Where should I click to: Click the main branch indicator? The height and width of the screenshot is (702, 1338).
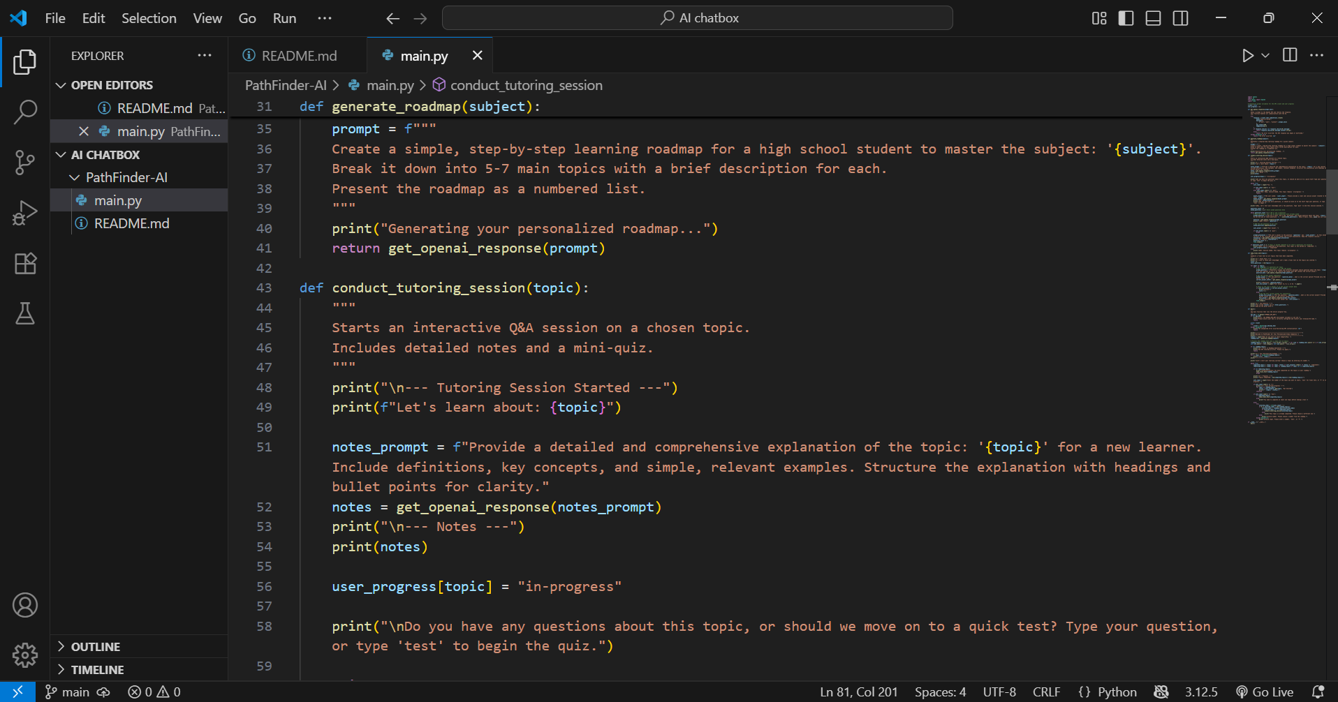68,692
